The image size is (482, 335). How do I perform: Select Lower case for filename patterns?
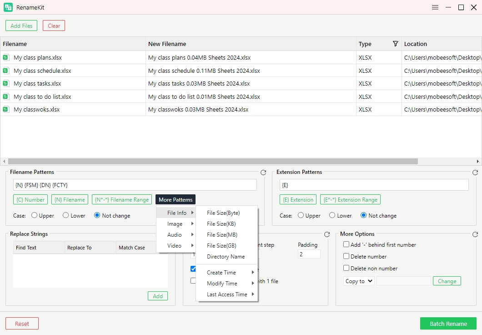coord(66,215)
